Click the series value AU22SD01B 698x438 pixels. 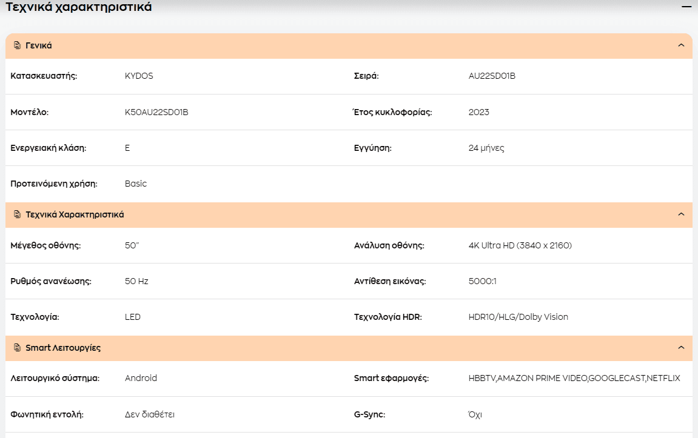coord(492,76)
